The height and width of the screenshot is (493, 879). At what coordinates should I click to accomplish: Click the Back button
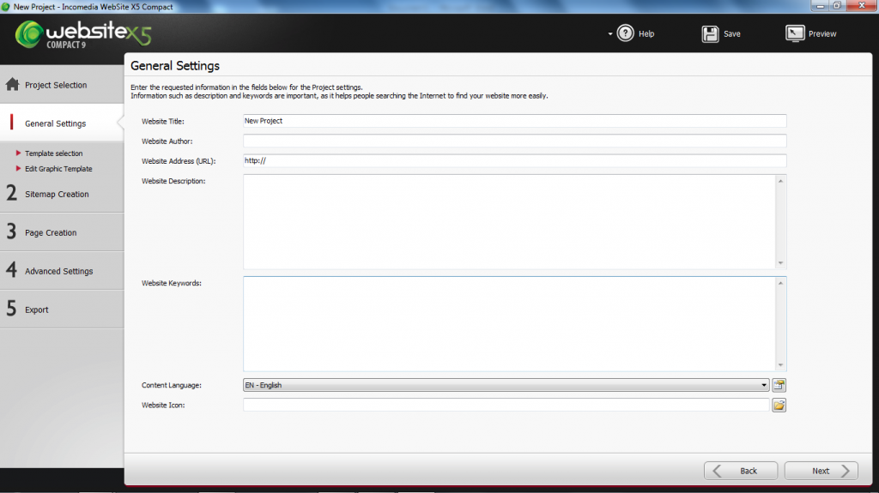tap(741, 471)
